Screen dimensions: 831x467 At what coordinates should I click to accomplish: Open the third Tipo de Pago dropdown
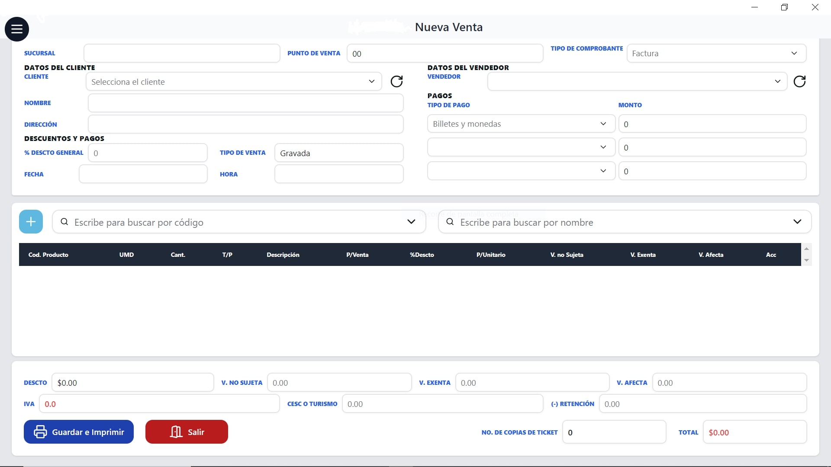point(521,171)
